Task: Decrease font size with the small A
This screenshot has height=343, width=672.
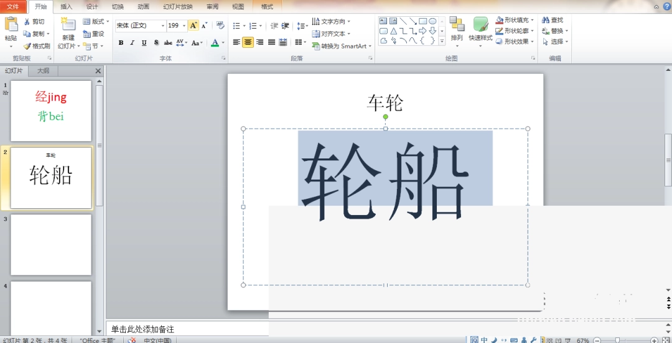Action: coord(205,25)
